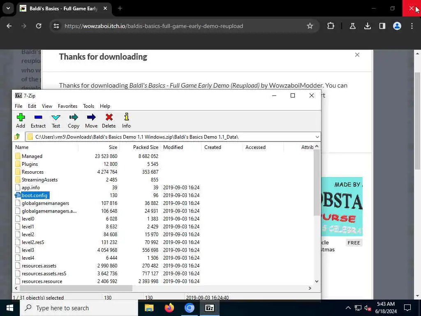Open the Chrome tab search dropdown
Screen dimensions: 421x316
click(x=8, y=8)
